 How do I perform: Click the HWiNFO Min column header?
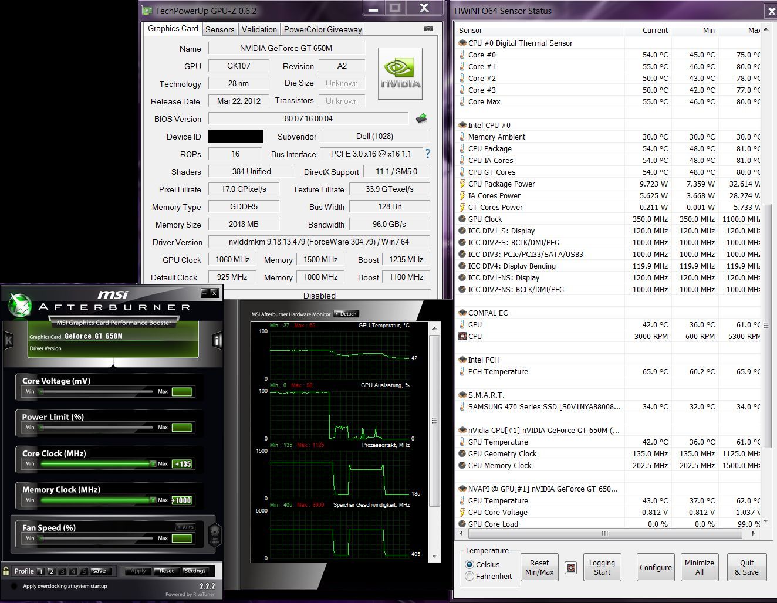[695, 30]
